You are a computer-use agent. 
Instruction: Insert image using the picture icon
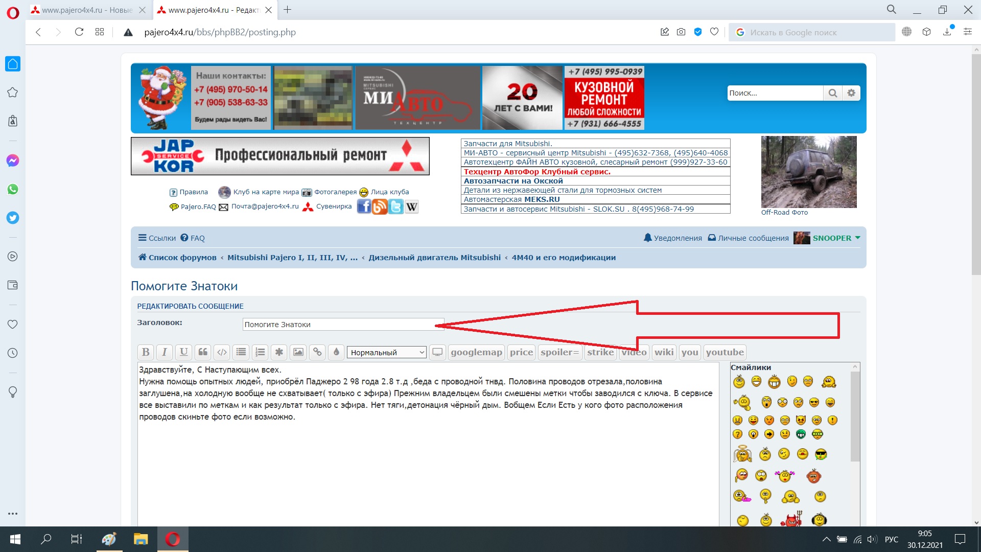point(298,352)
